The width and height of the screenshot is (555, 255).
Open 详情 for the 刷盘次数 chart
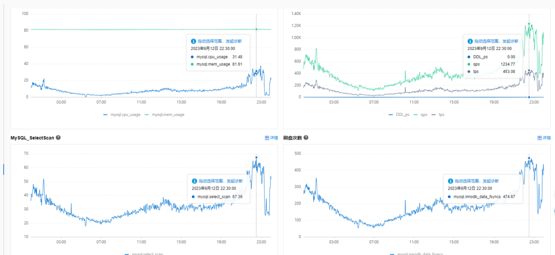(x=544, y=138)
